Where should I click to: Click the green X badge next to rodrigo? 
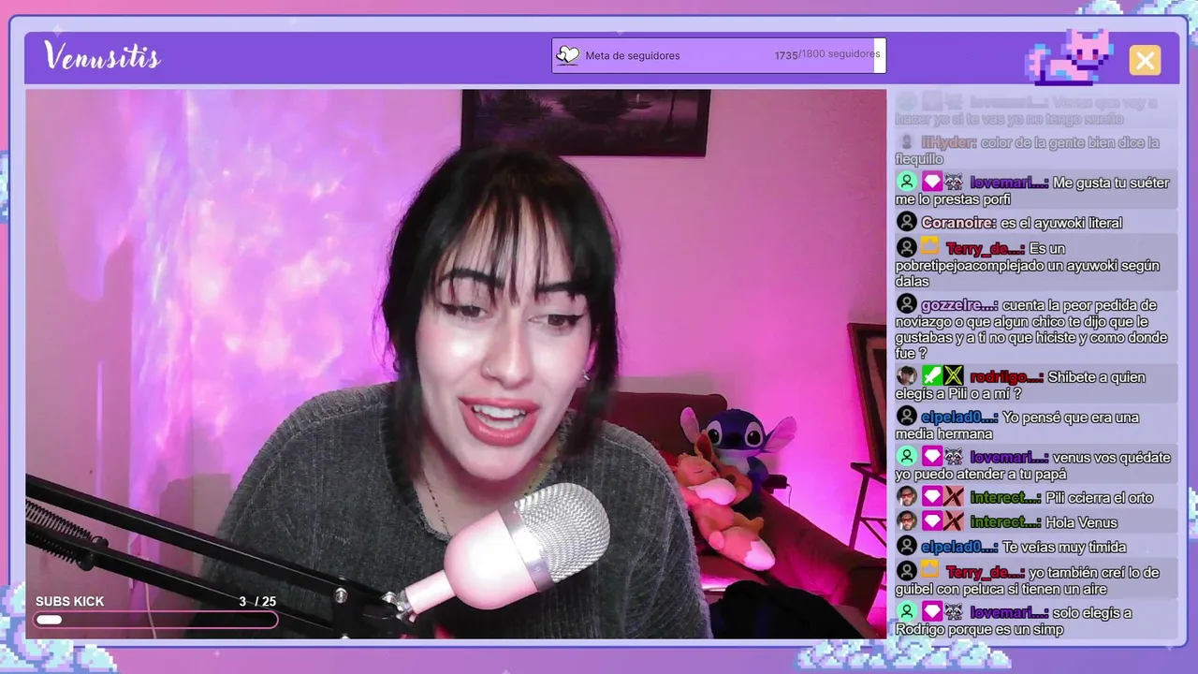pos(954,376)
